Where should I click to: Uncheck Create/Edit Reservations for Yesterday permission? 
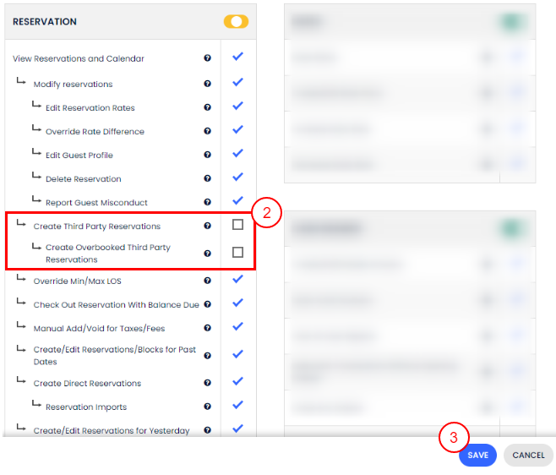237,429
